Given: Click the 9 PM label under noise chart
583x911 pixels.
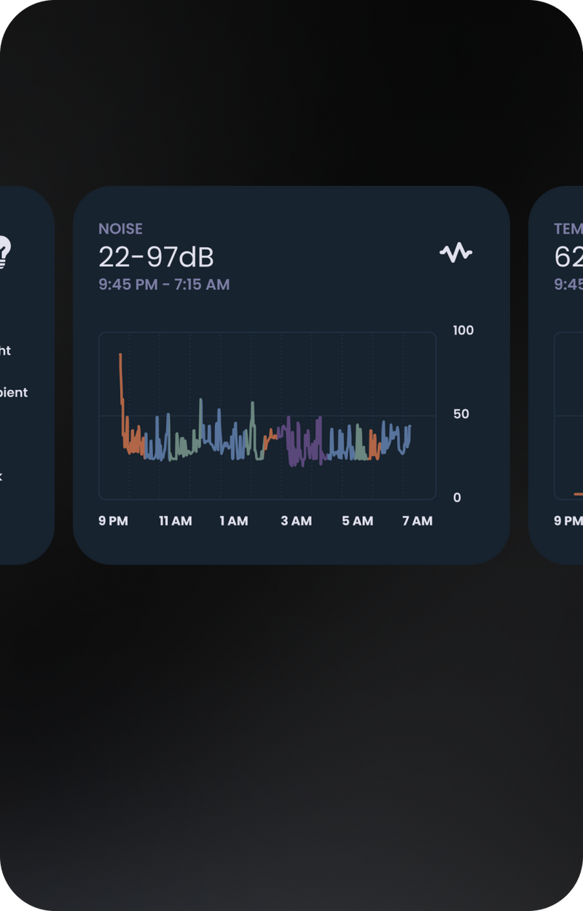Looking at the screenshot, I should coord(114,521).
